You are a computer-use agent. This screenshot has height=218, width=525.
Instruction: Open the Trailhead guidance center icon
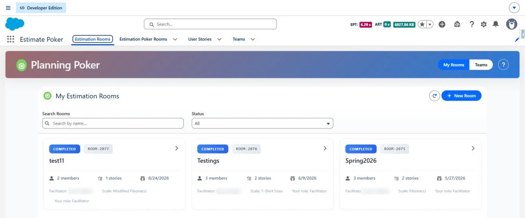coord(457,24)
